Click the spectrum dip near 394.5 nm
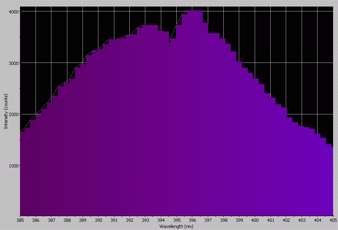The width and height of the screenshot is (338, 230). [170, 42]
